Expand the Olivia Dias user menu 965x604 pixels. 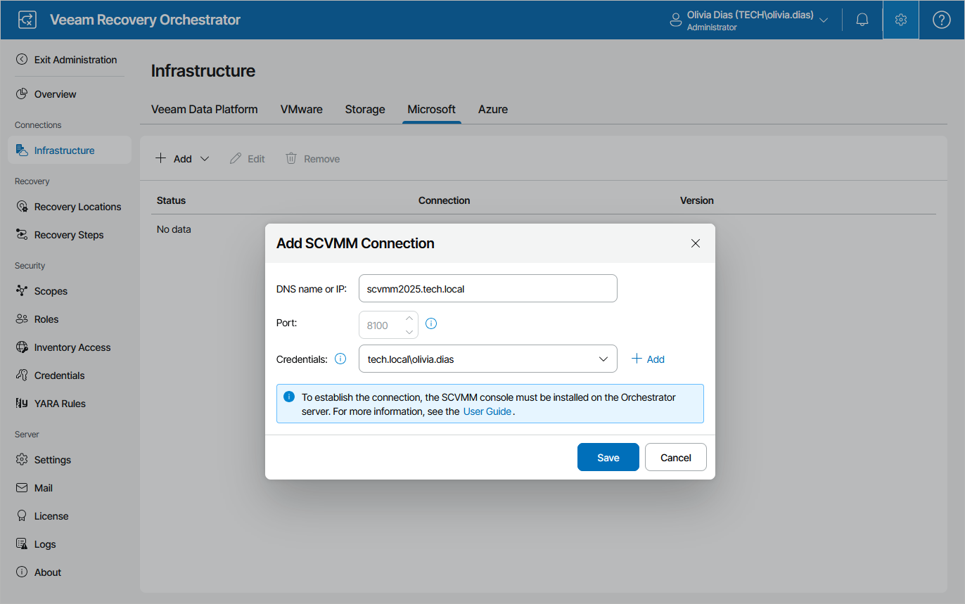[x=824, y=20]
